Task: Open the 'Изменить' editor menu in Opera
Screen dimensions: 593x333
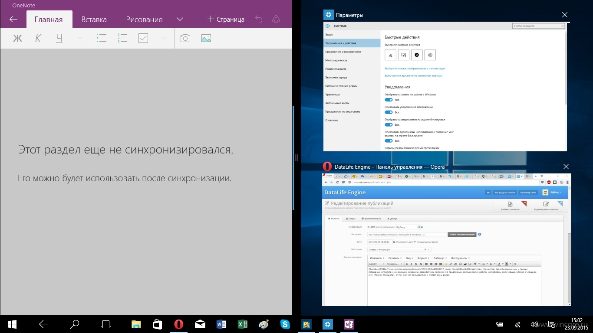Action: point(377,258)
